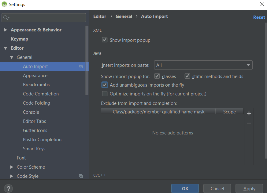Open the Editor Tabs settings page
This screenshot has height=193, width=267.
(x=34, y=121)
